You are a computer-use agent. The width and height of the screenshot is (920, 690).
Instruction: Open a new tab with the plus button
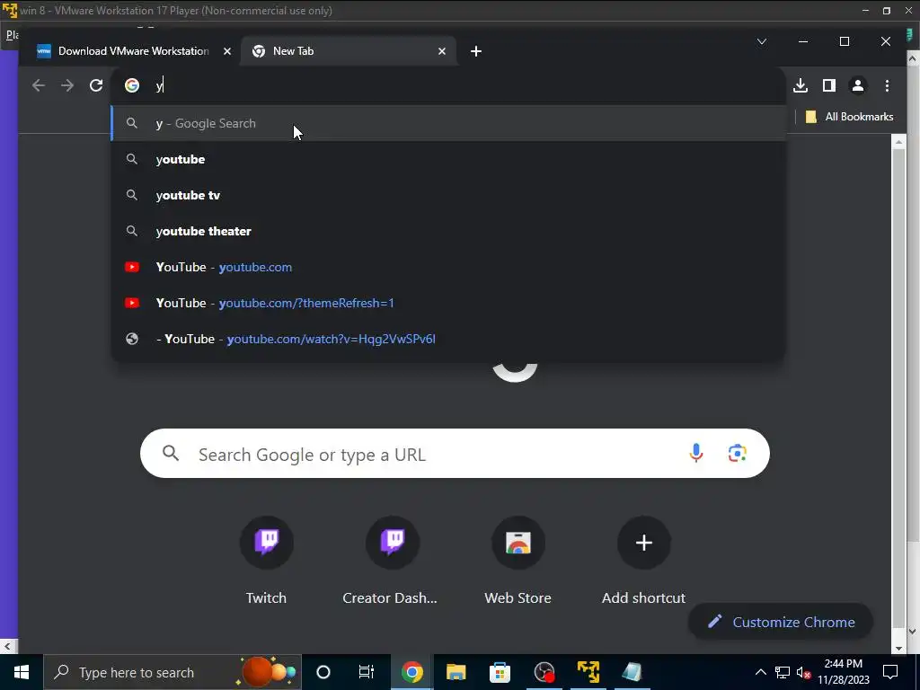pos(476,51)
